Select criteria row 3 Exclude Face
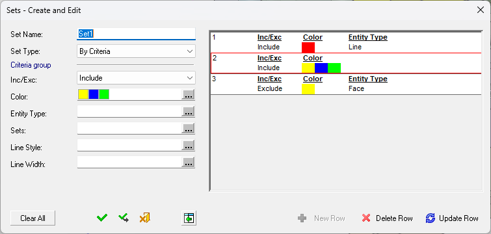 346,84
